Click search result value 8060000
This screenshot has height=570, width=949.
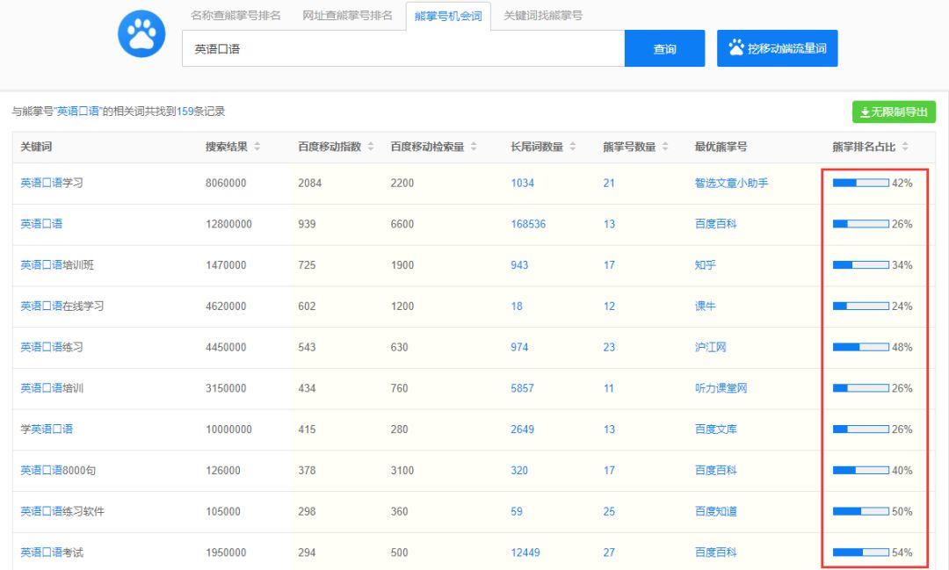pos(226,183)
